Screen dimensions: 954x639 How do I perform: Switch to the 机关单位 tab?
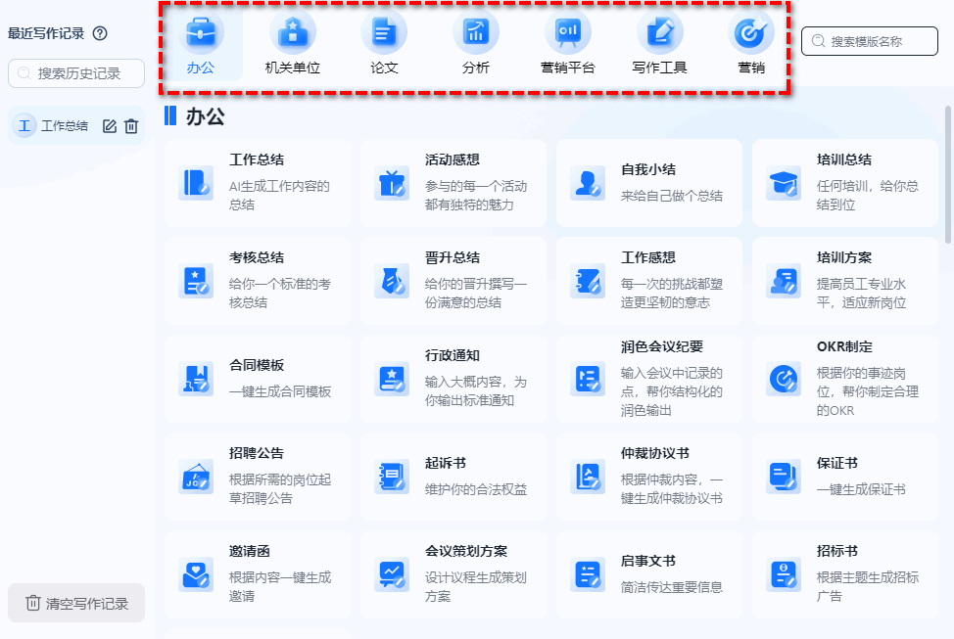click(x=292, y=43)
